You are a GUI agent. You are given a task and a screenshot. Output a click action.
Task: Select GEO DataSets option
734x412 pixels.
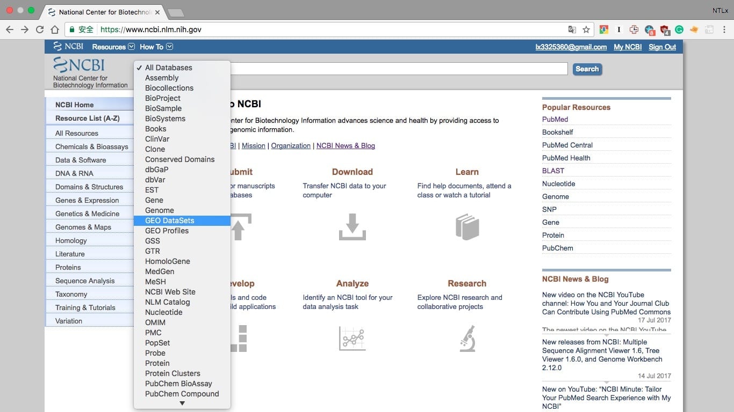click(x=182, y=220)
